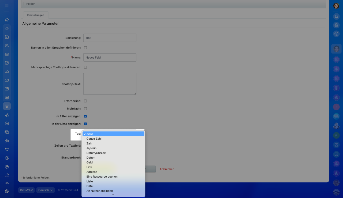Choose 'An Nutzer anbinden' option
Screen dimensions: 343x198
[113, 191]
